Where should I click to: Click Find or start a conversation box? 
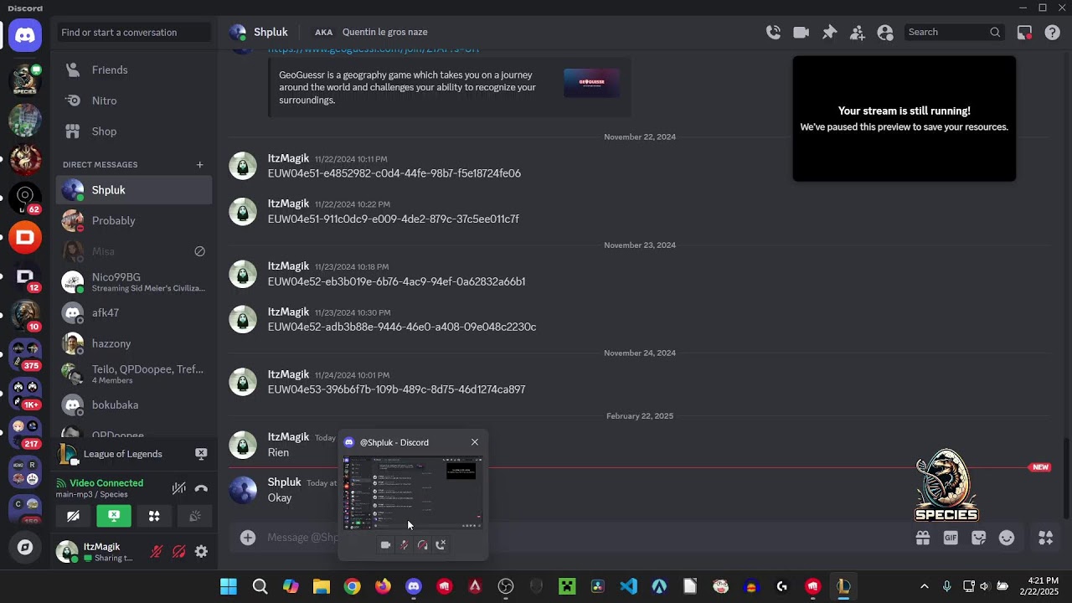[134, 32]
